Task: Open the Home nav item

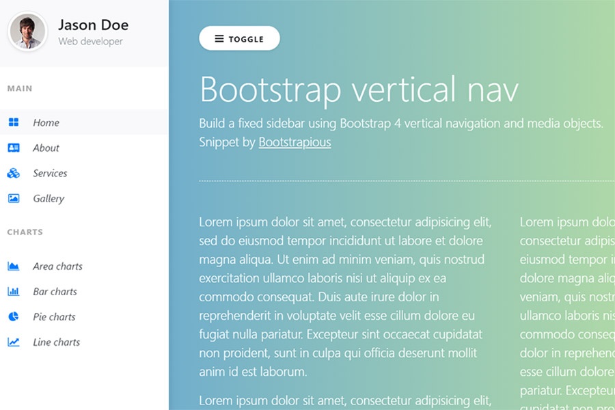Action: [84, 122]
